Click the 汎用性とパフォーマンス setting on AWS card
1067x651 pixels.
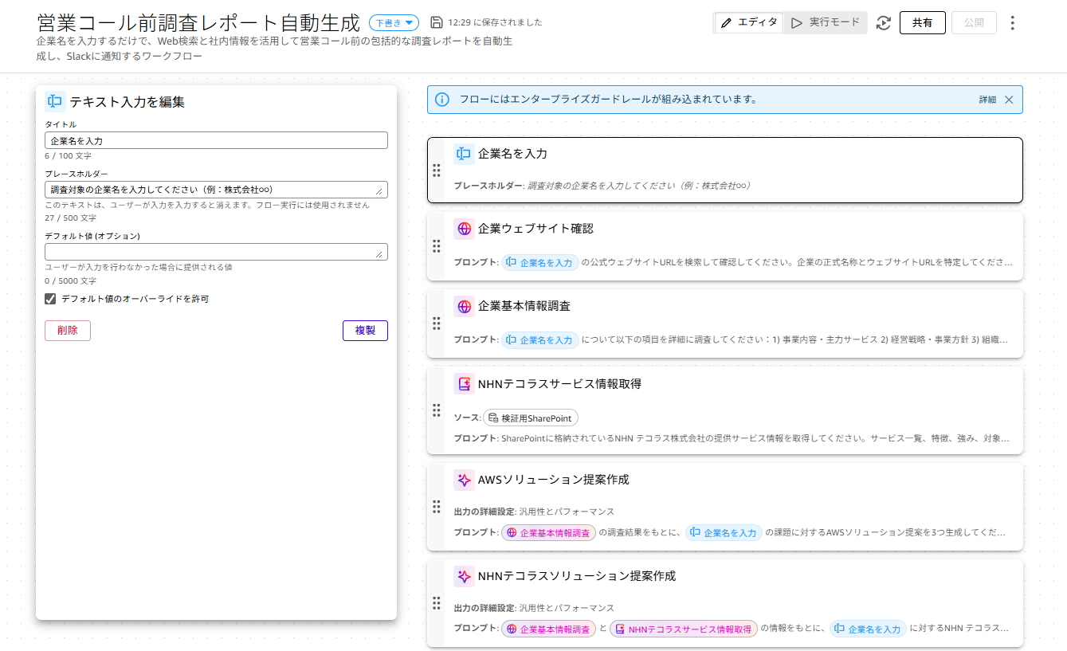point(567,512)
